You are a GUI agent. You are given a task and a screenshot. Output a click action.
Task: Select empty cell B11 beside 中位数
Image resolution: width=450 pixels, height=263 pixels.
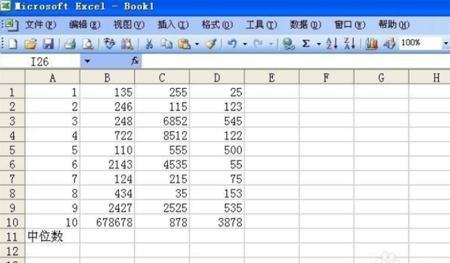pyautogui.click(x=107, y=236)
